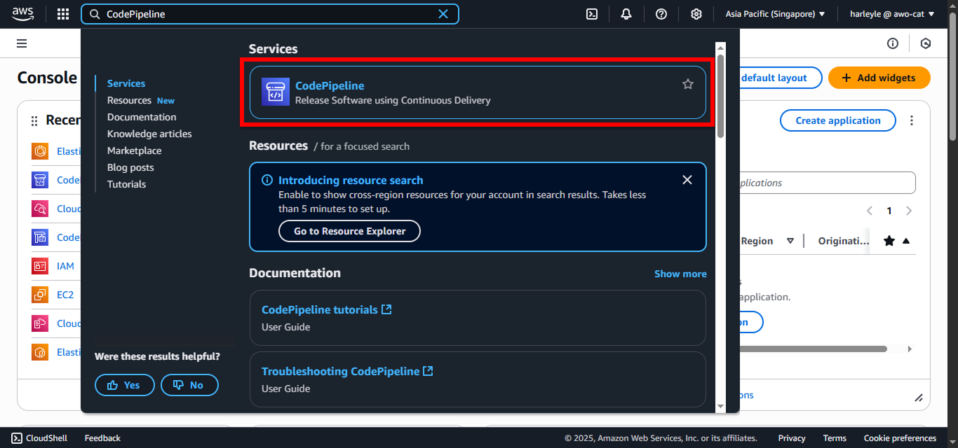This screenshot has height=448, width=958.
Task: Go to next applications page arrow
Action: [909, 211]
